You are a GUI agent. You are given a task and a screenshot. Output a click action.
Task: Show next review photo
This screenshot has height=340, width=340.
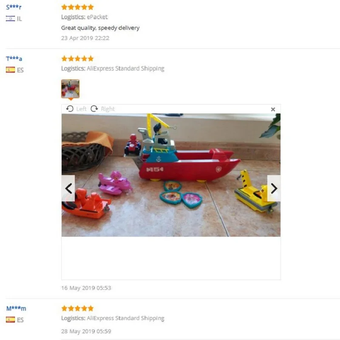(274, 188)
